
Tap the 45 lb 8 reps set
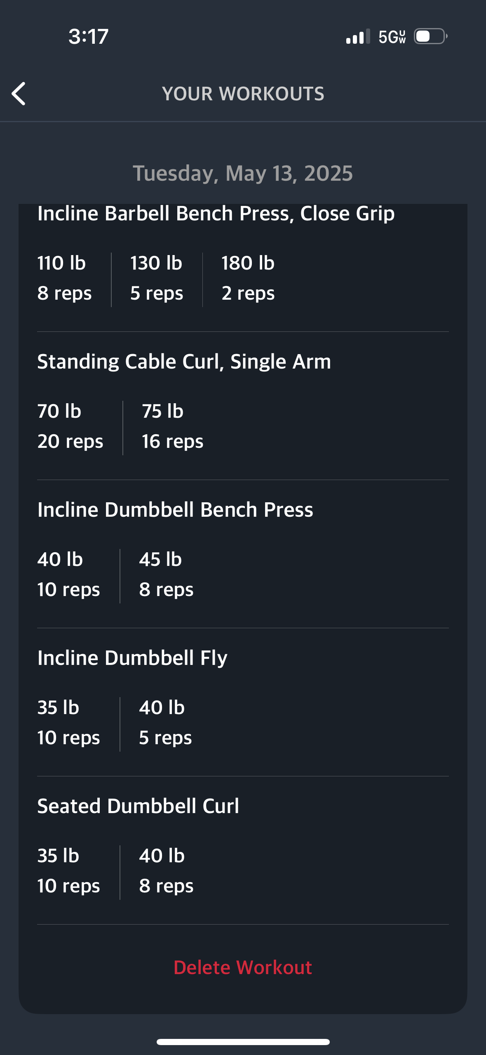pos(166,575)
